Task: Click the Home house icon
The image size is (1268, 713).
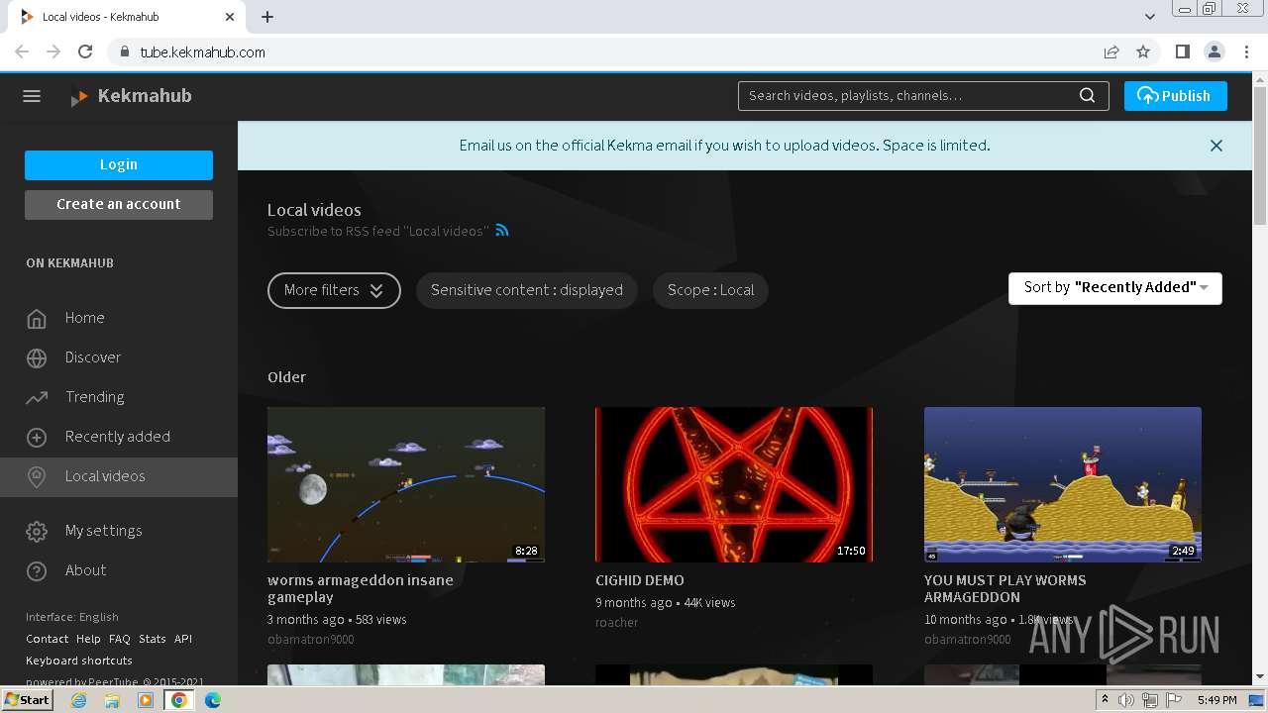Action: (37, 319)
